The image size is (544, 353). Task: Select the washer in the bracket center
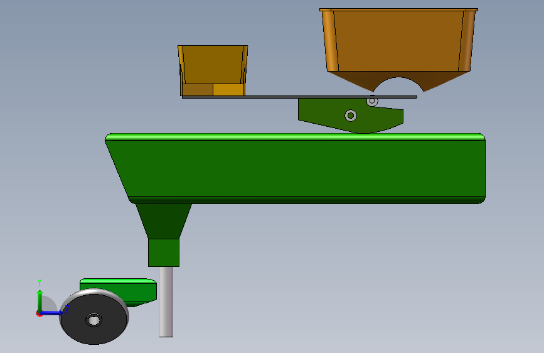(x=351, y=116)
